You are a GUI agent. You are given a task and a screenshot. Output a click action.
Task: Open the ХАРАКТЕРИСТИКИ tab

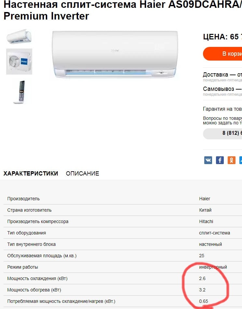pos(31,174)
